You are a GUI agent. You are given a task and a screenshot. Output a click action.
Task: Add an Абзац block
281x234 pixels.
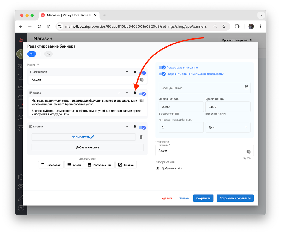[74, 165]
